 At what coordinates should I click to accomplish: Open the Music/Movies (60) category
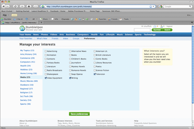(x=29, y=81)
